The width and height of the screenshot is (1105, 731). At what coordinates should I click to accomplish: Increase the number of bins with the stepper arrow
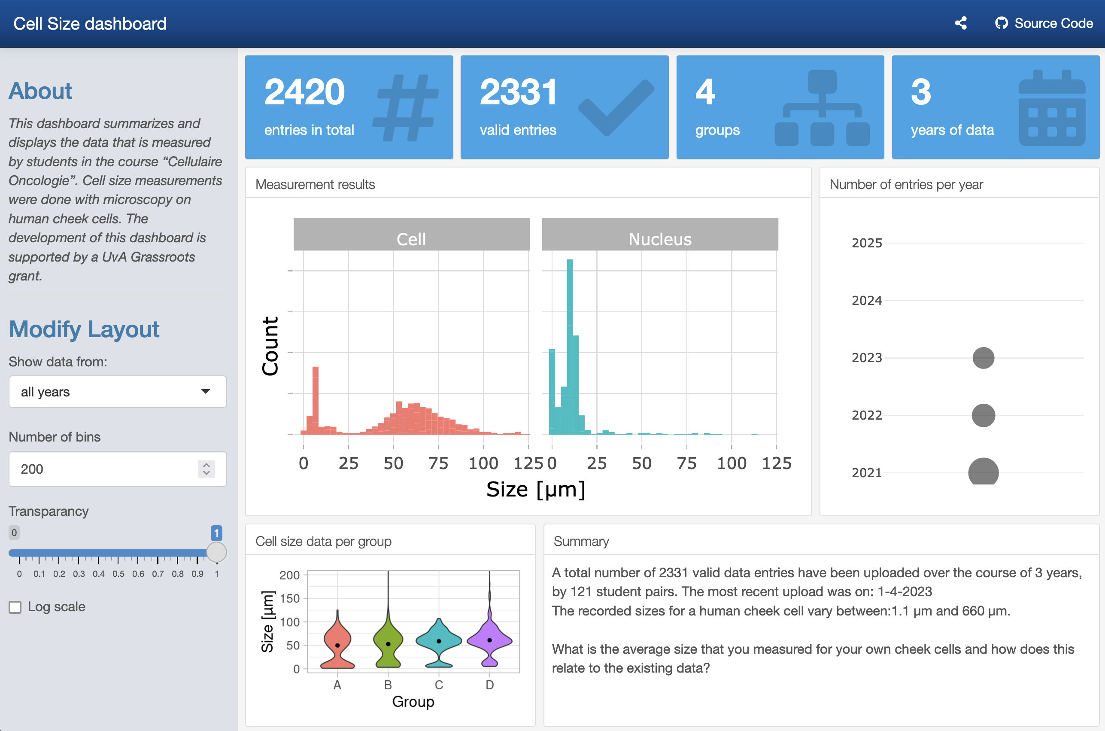click(206, 465)
